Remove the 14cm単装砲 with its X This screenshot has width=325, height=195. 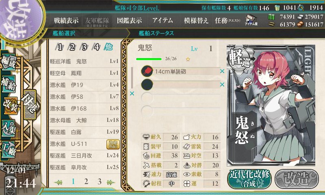click(x=222, y=71)
